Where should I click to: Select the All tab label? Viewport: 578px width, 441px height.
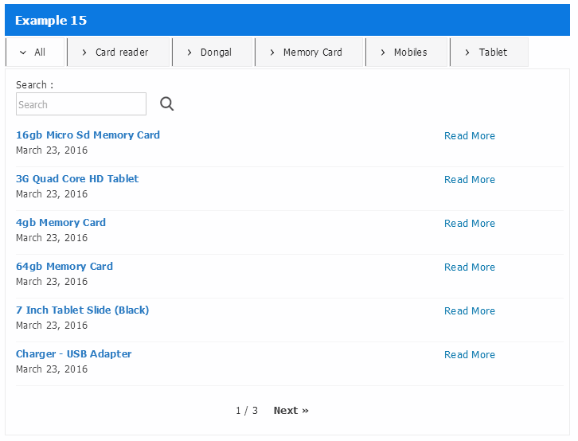tap(40, 53)
